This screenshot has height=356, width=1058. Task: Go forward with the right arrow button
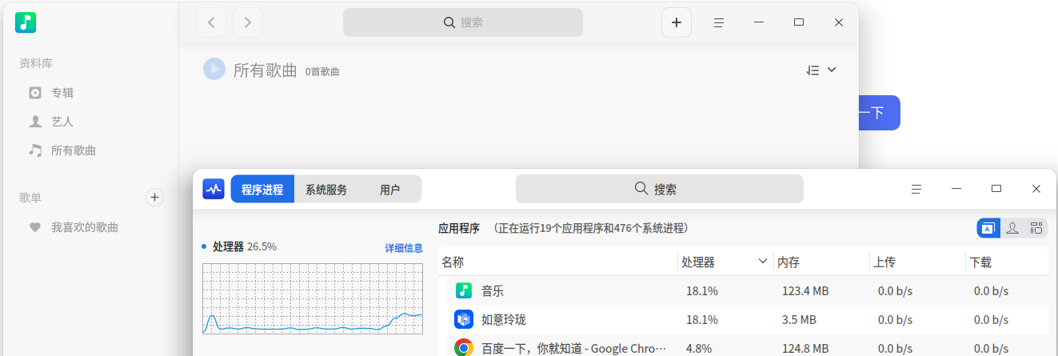[x=248, y=22]
